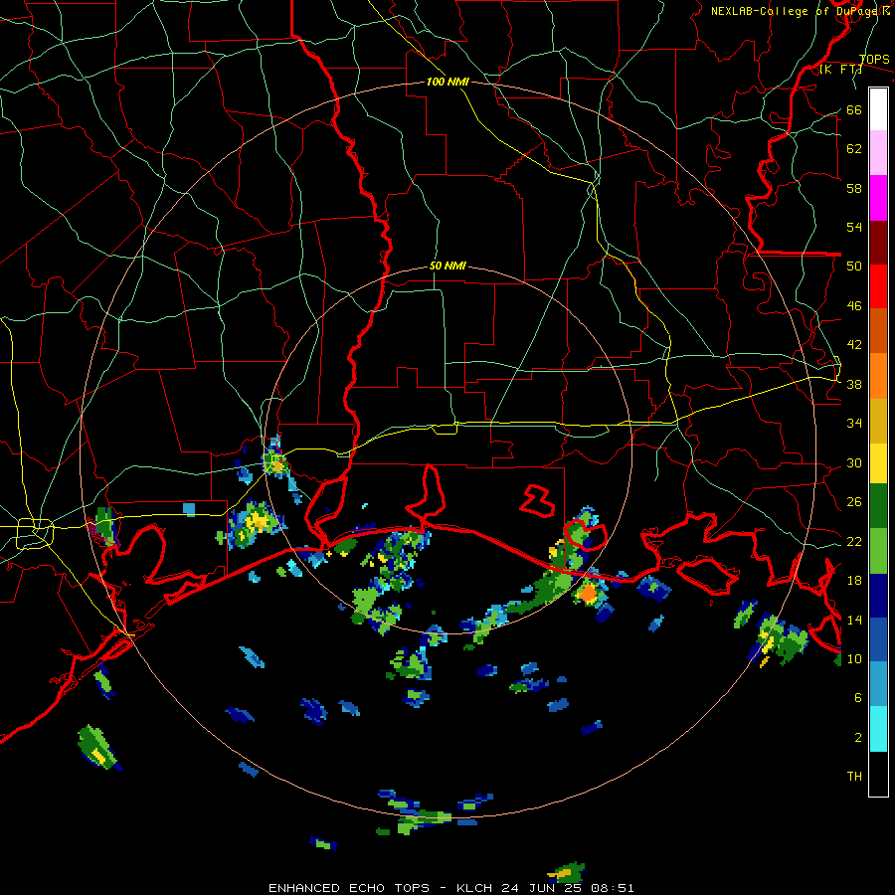Viewport: 895px width, 895px height.
Task: Click the orange echo top storm cell
Action: (x=588, y=593)
